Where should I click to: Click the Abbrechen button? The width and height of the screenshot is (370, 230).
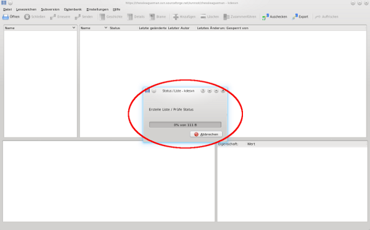[x=206, y=134]
